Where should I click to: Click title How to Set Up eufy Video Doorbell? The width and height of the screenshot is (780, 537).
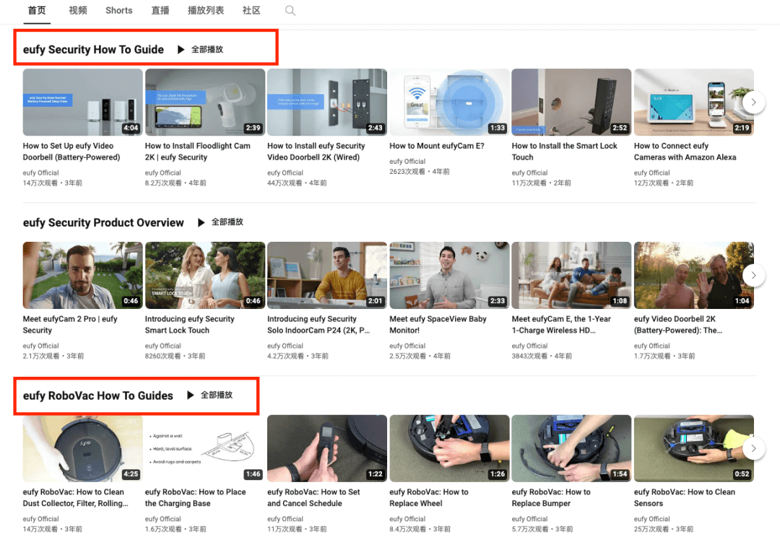tap(71, 152)
